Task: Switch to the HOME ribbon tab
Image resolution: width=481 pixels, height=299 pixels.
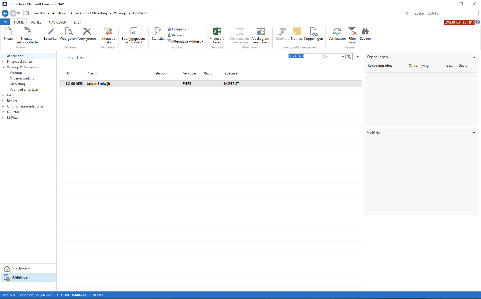Action: [19, 22]
